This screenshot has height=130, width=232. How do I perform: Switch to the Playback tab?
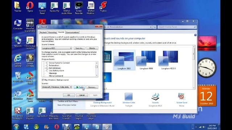coord(43,32)
